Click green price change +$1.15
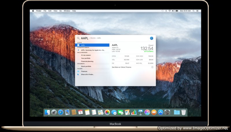 tap(149, 51)
